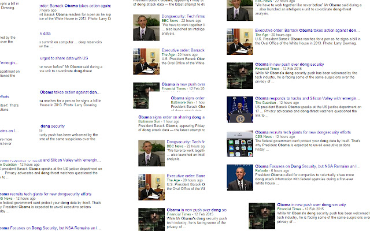Click "a summit on computer ... deep reservoirs" snippet
Screen dimensions: 370x231
point(71,42)
